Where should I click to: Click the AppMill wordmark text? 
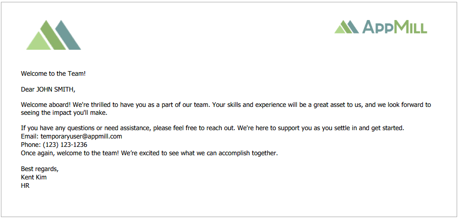pos(395,27)
